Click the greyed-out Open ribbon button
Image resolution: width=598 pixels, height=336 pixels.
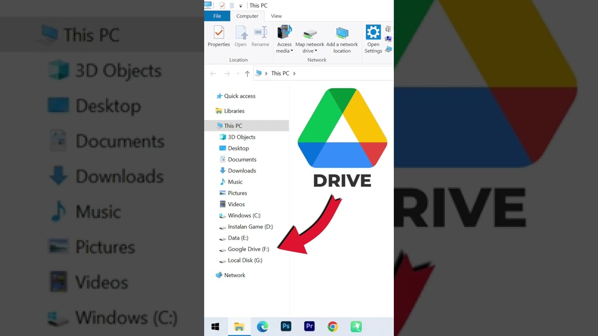(241, 37)
